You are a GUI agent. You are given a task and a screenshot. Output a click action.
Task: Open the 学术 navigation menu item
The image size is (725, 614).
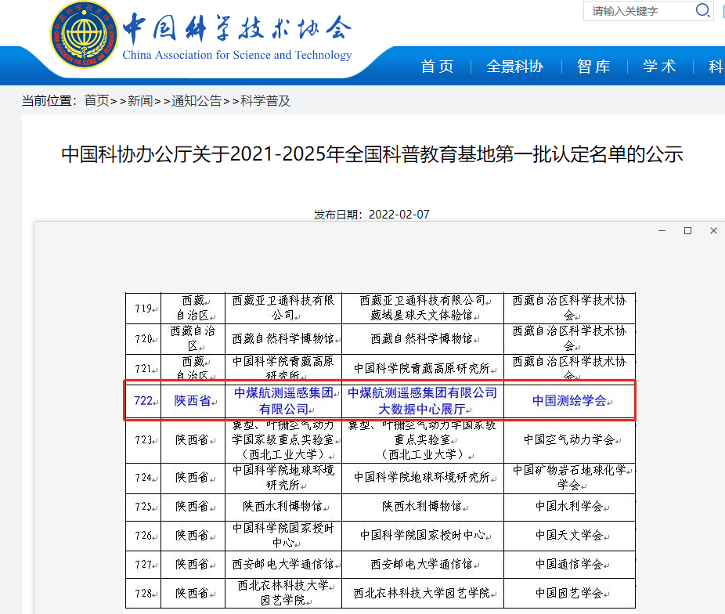coord(659,67)
